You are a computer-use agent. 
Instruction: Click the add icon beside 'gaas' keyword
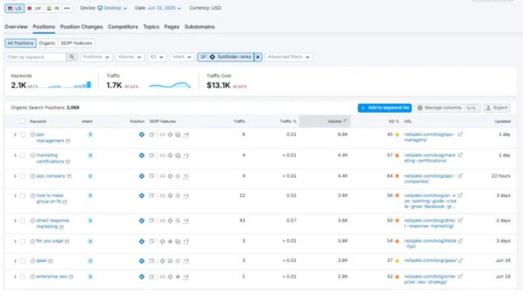click(32, 260)
